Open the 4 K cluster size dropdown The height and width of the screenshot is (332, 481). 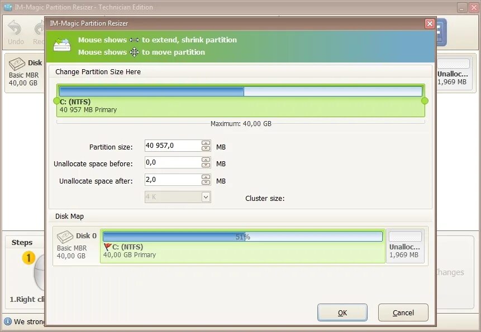[x=206, y=197]
